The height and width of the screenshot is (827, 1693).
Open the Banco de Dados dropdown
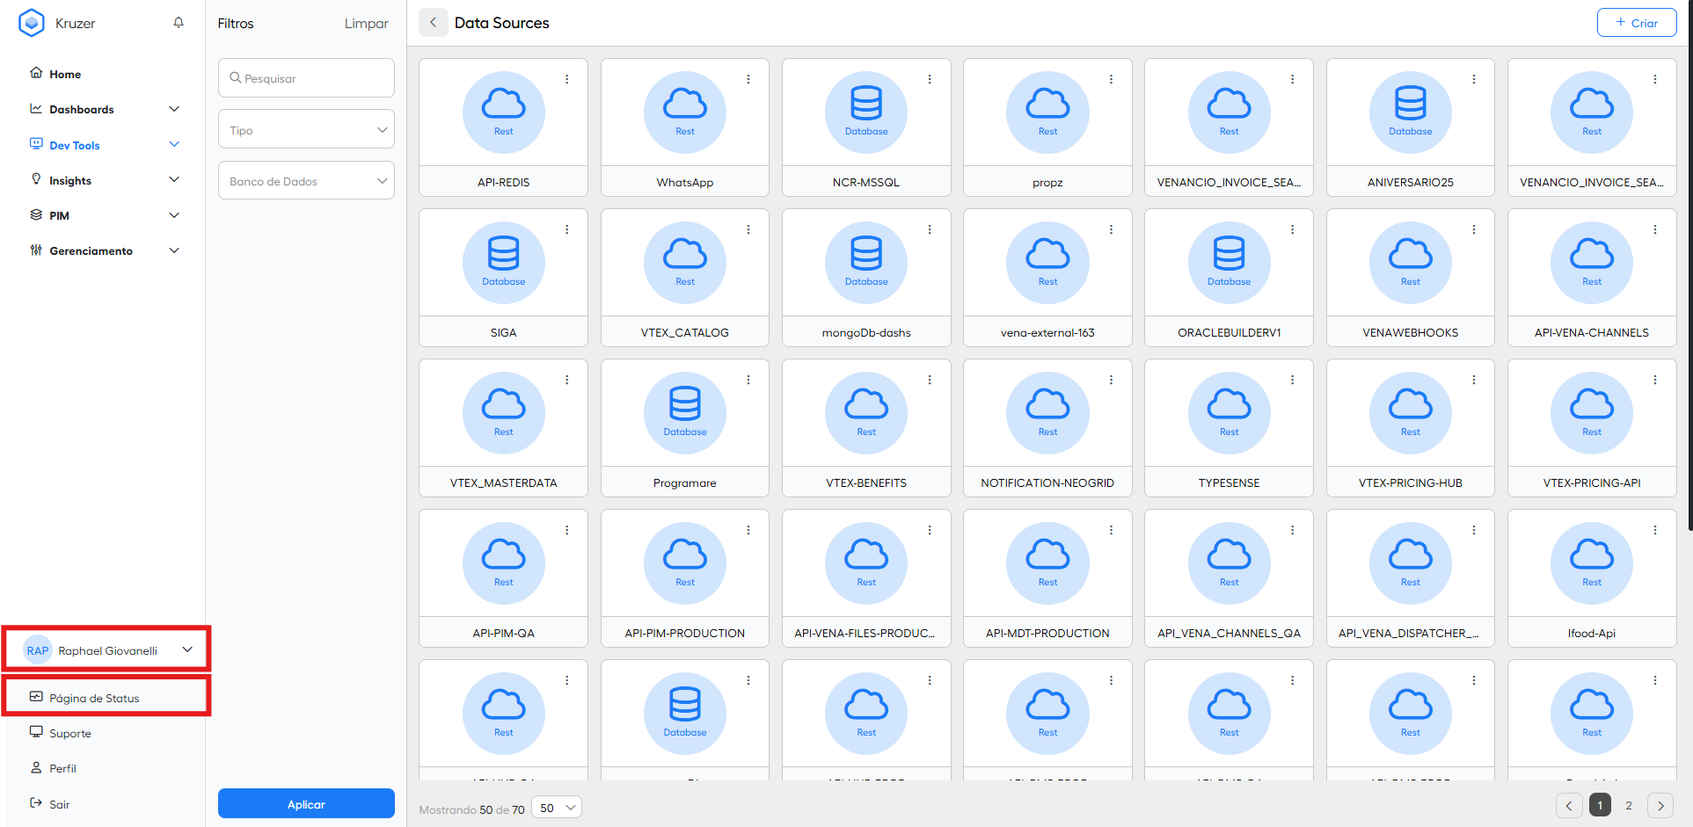click(306, 181)
